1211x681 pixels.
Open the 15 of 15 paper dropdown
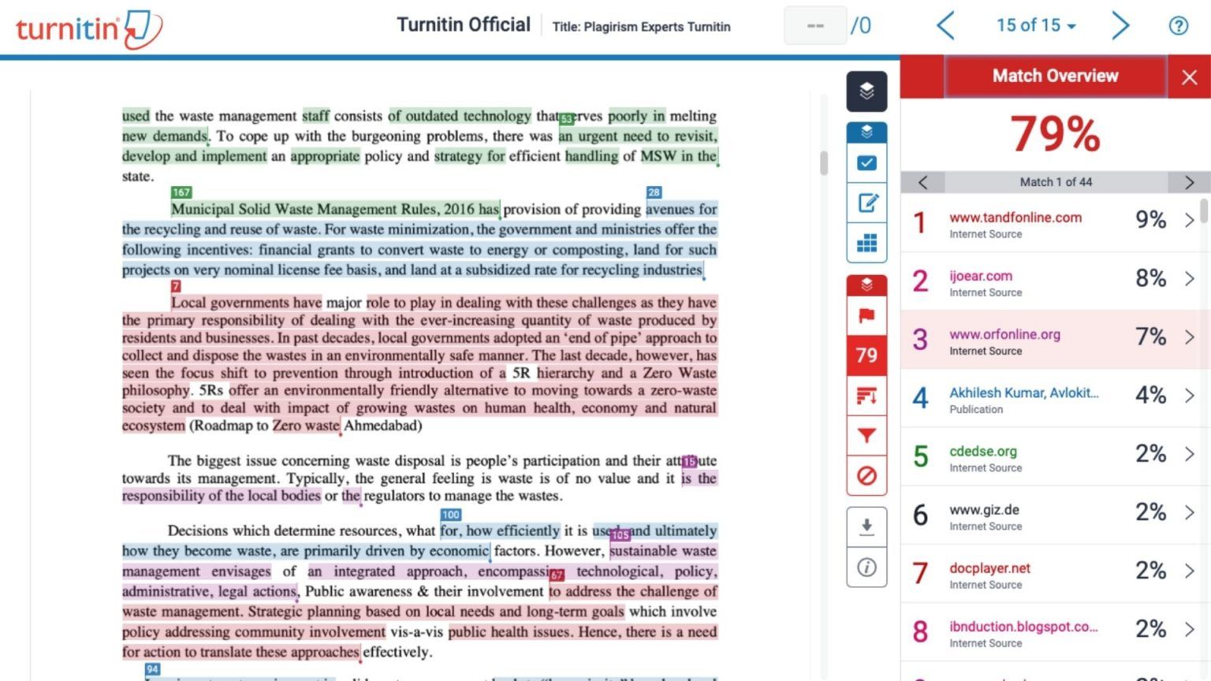(1035, 26)
